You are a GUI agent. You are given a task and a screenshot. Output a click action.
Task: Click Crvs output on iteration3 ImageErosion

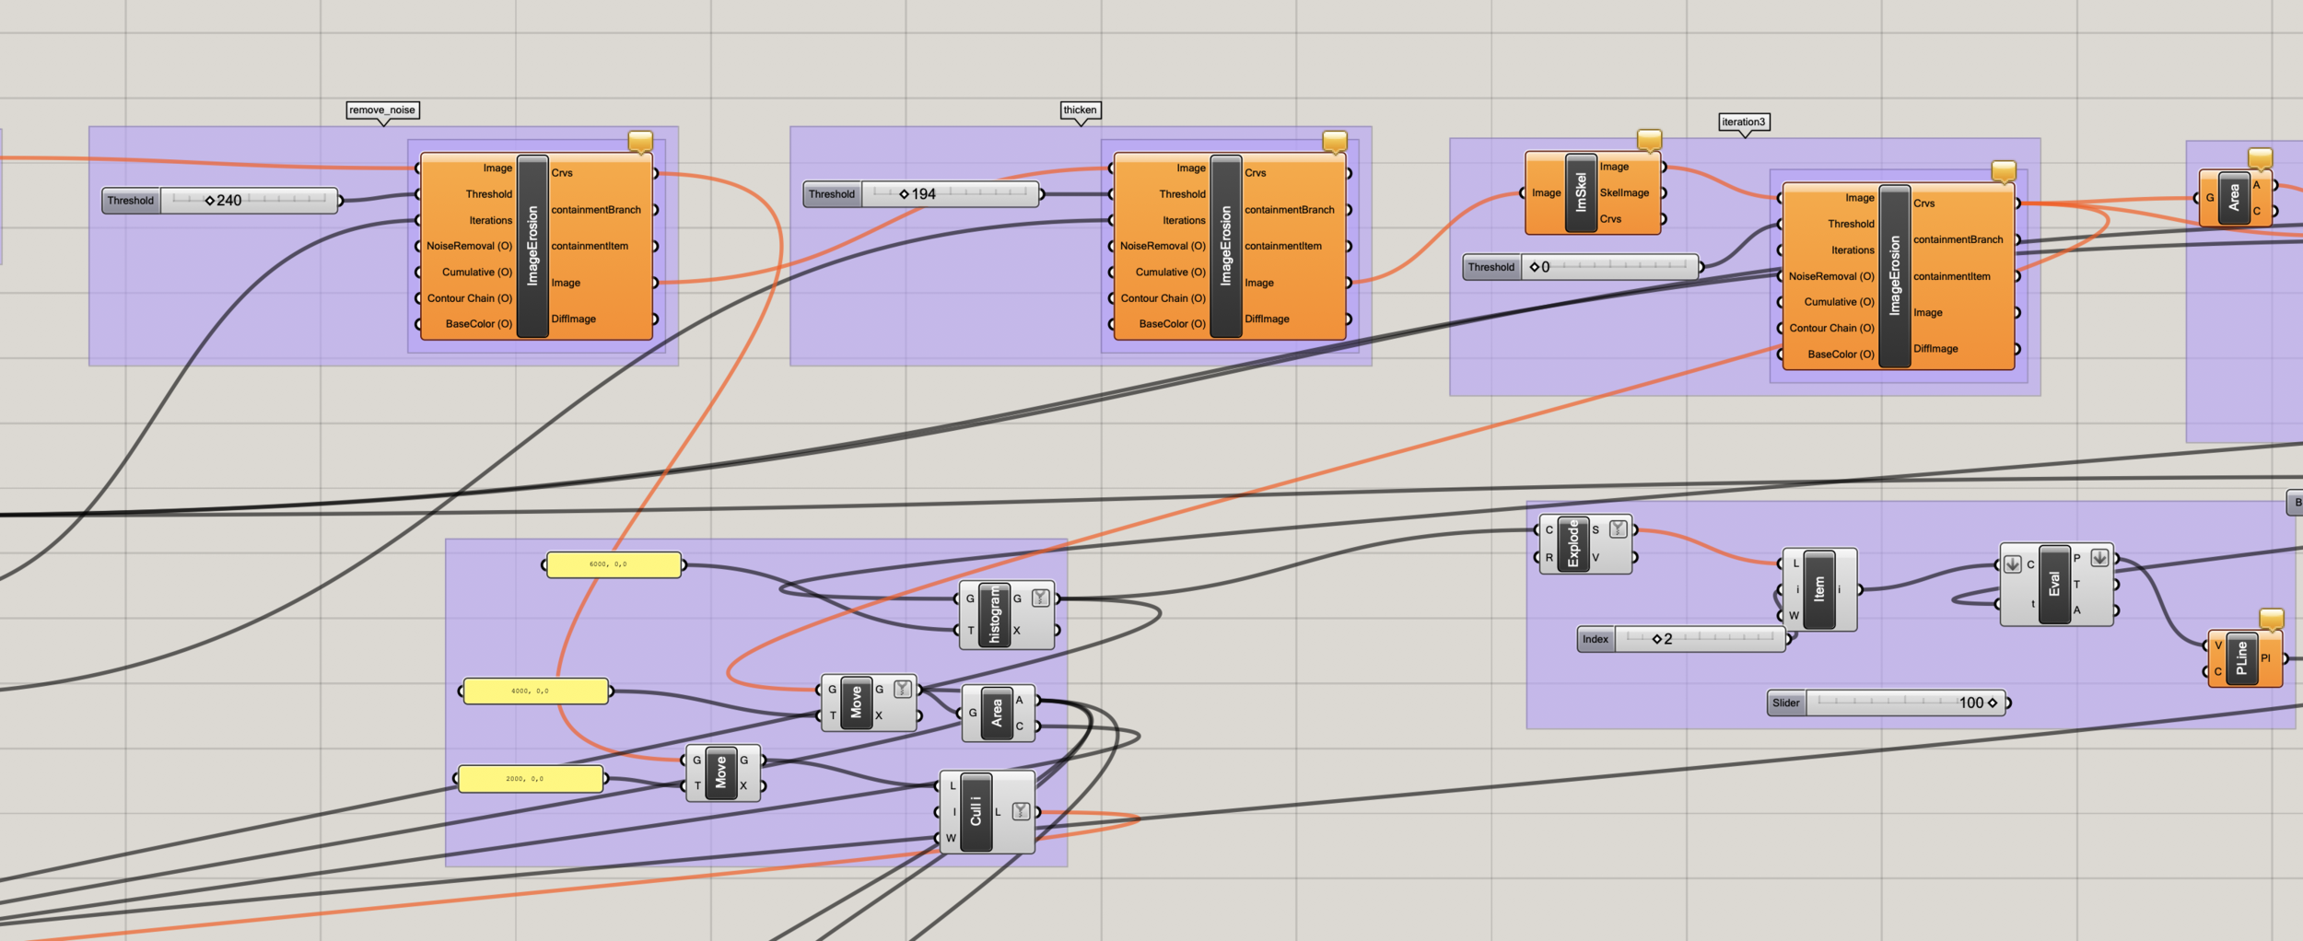tap(1923, 203)
